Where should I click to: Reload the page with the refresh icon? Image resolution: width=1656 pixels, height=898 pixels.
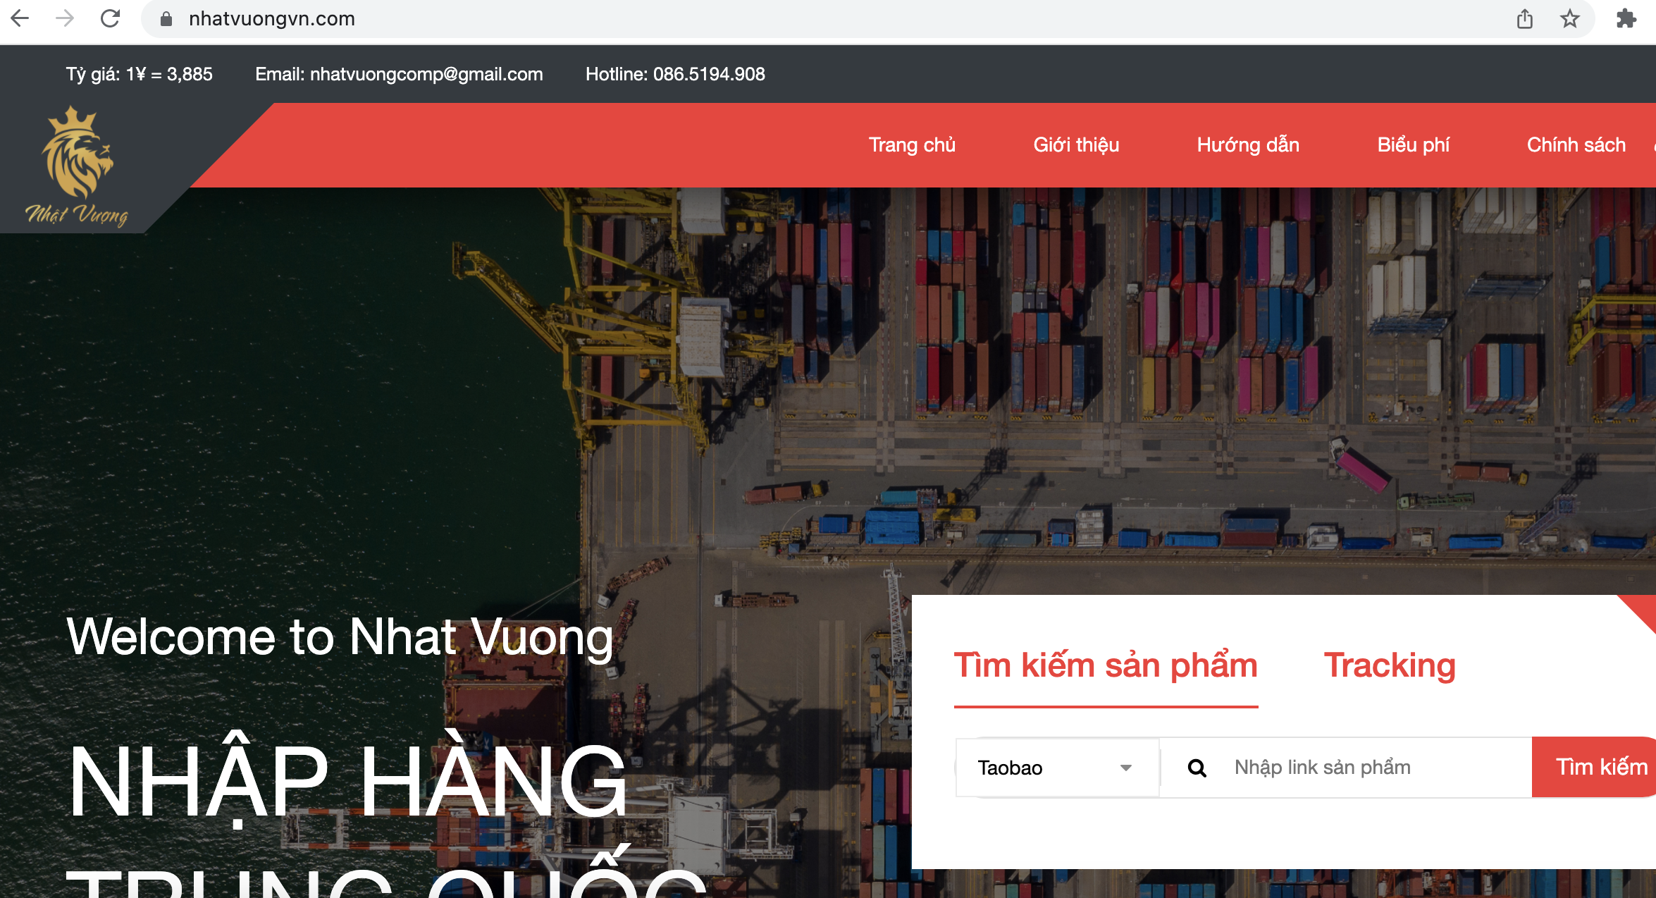coord(110,18)
